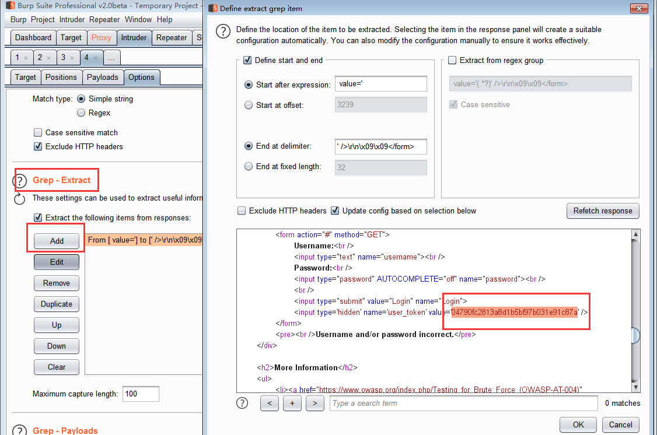
Task: Click Maximum capture length field
Action: [x=141, y=394]
